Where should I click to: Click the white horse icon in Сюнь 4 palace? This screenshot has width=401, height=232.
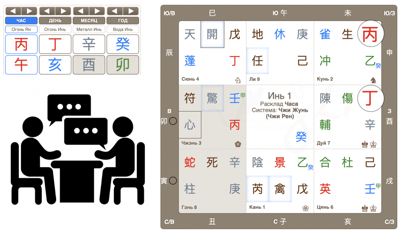238,80
